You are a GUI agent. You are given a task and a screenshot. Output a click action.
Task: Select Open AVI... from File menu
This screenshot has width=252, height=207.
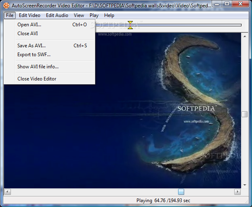click(x=29, y=25)
